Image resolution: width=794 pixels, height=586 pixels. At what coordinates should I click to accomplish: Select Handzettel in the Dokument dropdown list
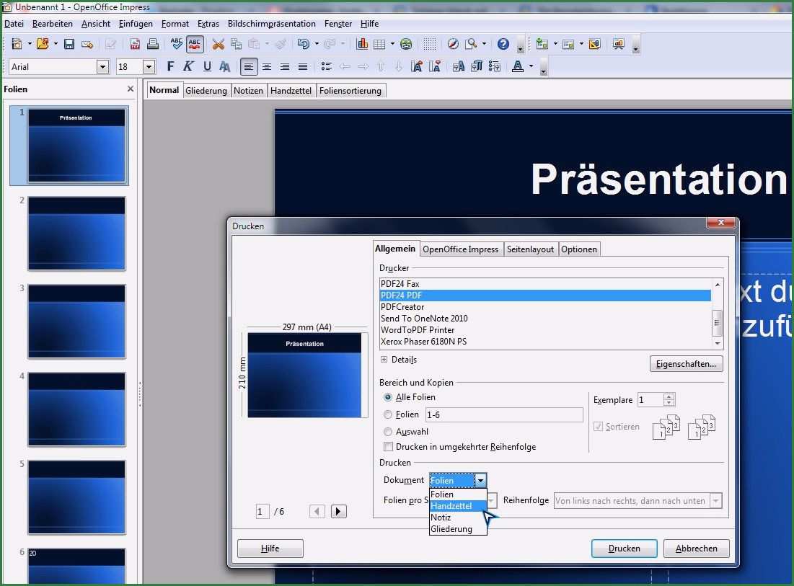point(451,506)
